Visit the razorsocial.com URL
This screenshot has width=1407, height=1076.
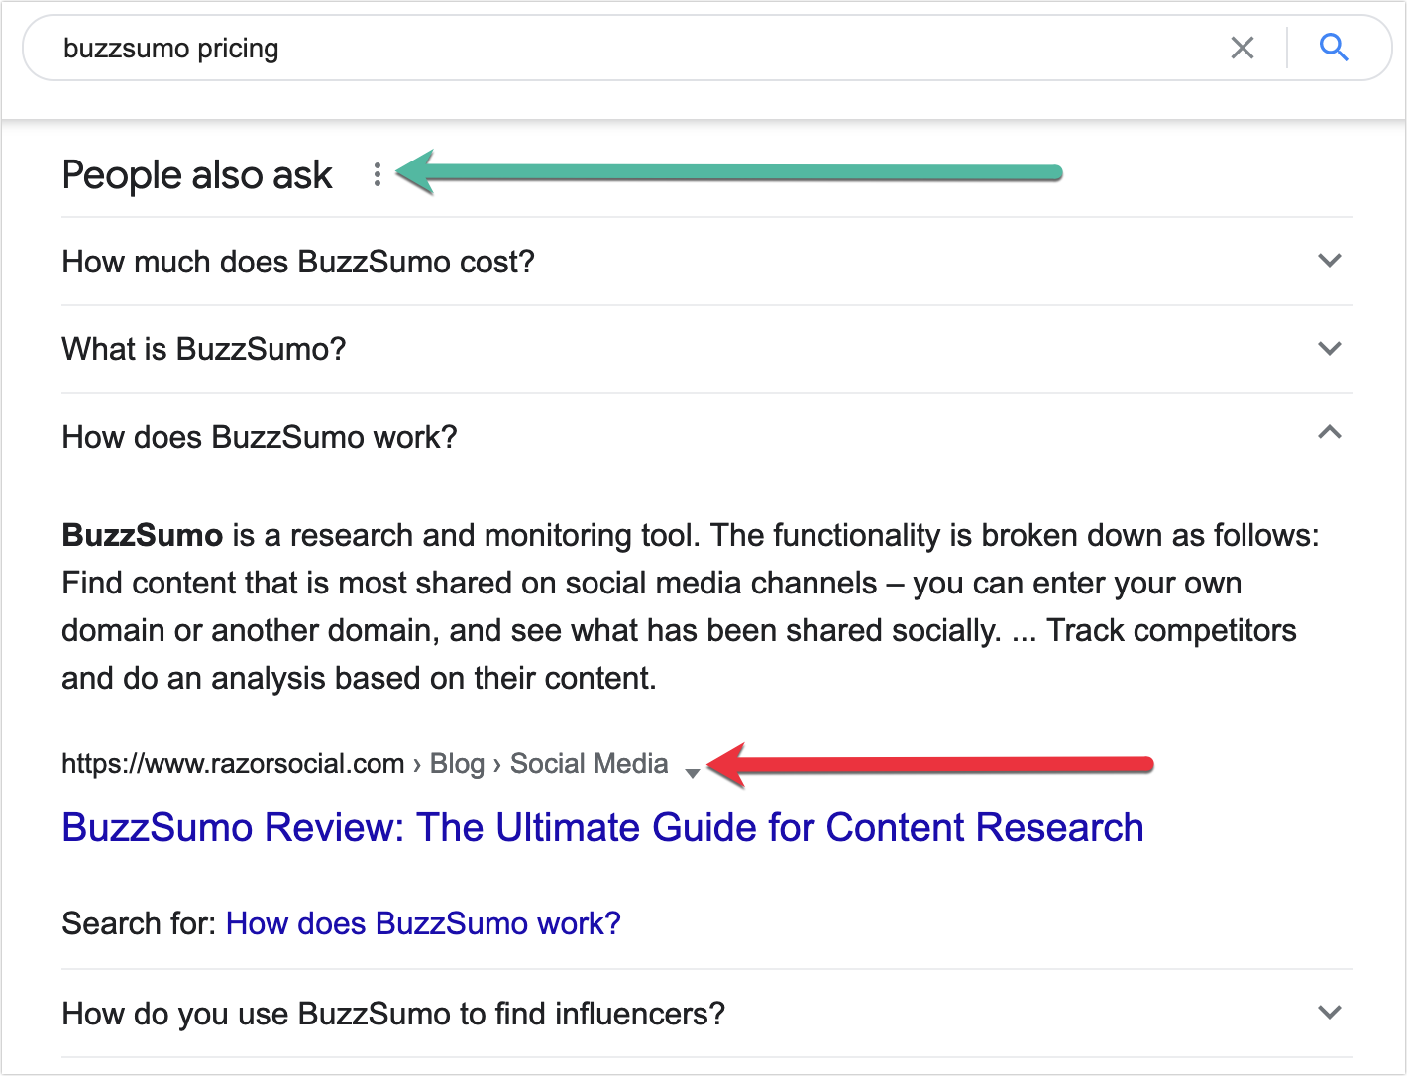point(234,763)
